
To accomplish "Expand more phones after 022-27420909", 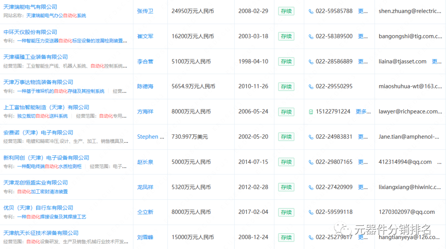I will coord(363,187).
